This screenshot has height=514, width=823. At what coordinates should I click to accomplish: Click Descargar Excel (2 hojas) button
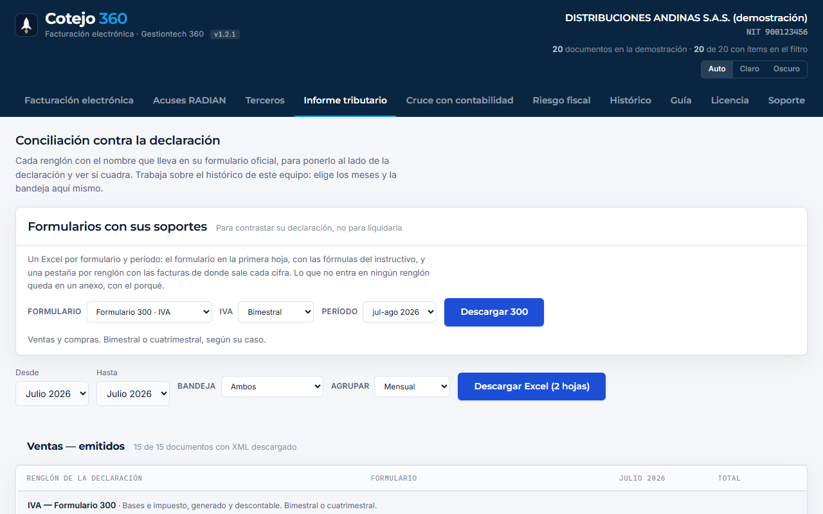coord(532,386)
